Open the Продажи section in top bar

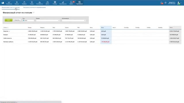24,3
